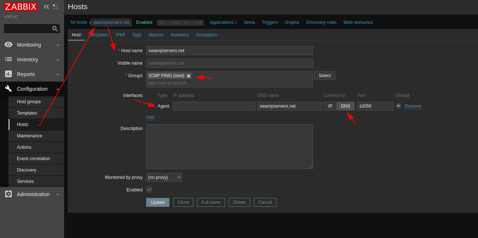This screenshot has height=238, width=478.
Task: Click the Administration gear icon
Action: 8,194
